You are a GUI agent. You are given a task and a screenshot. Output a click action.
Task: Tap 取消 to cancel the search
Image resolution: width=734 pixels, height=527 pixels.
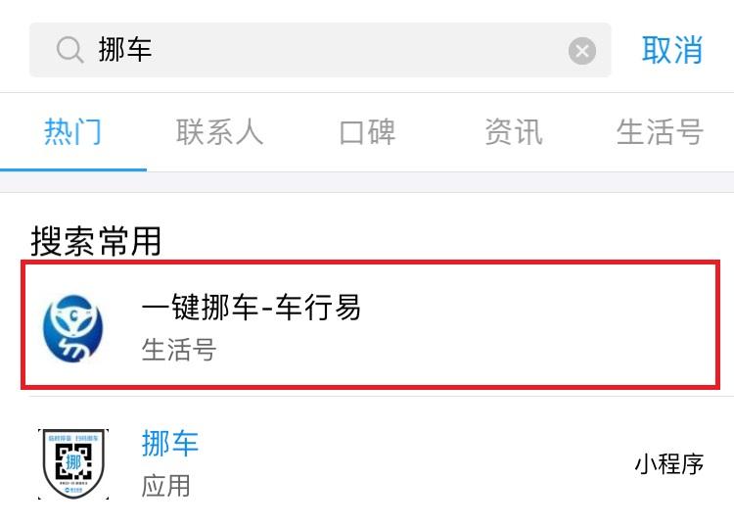(672, 49)
